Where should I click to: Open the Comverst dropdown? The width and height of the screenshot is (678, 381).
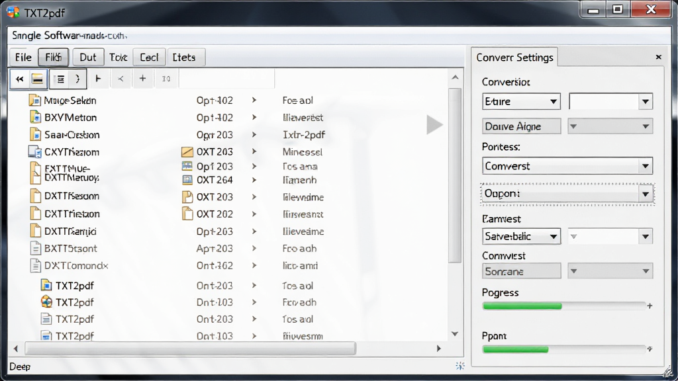pos(567,166)
